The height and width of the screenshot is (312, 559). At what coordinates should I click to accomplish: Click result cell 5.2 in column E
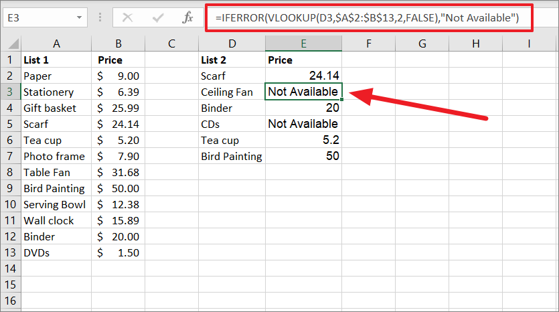tap(304, 140)
